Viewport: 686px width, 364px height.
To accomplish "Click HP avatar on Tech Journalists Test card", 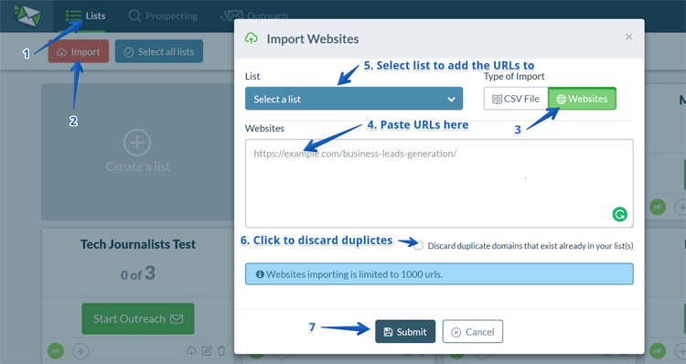I will pyautogui.click(x=56, y=351).
